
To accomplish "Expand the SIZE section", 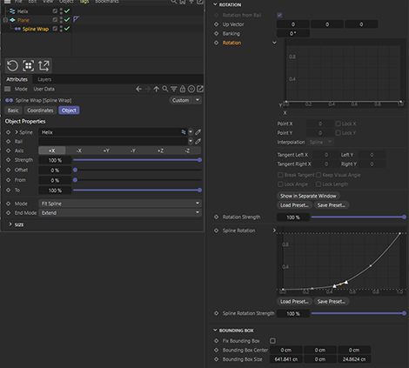I will [x=10, y=224].
